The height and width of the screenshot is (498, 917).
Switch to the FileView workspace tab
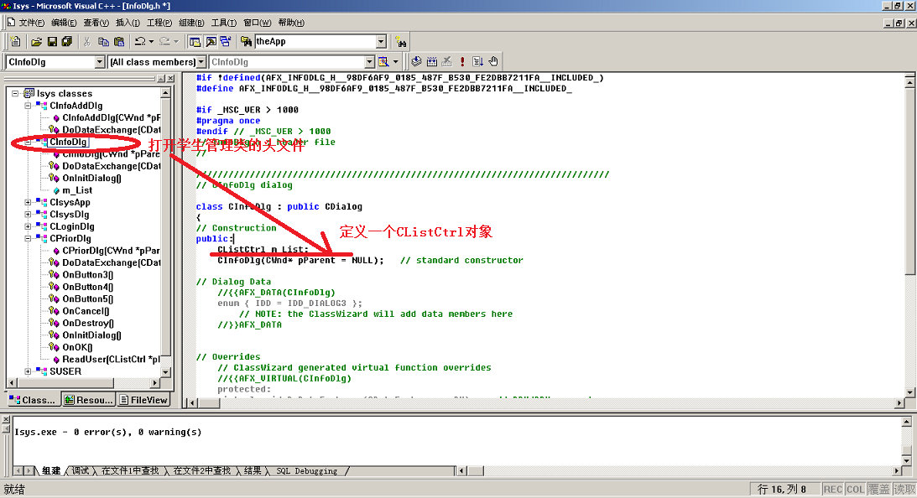pyautogui.click(x=143, y=400)
